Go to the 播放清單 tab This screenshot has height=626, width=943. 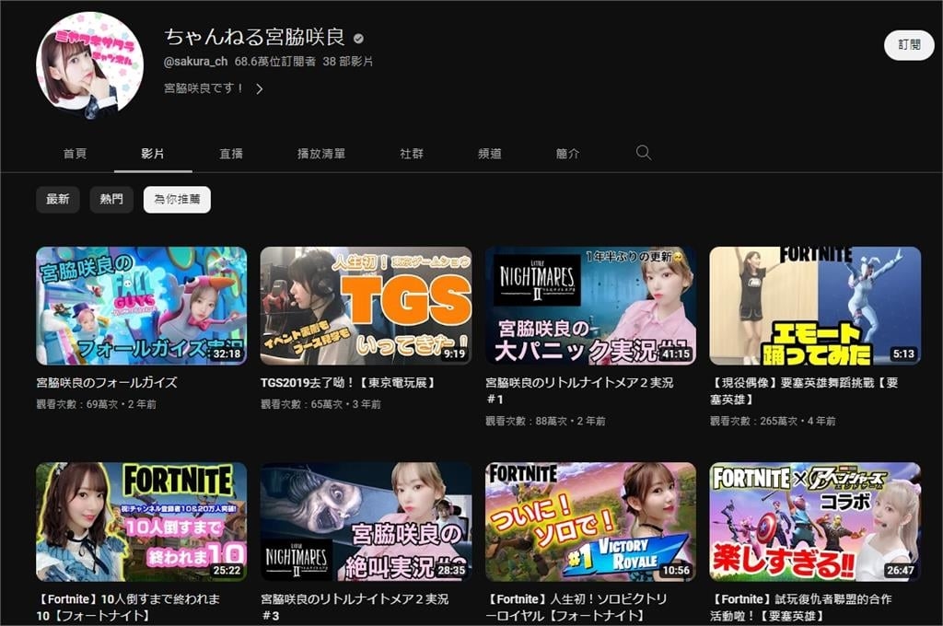click(321, 154)
